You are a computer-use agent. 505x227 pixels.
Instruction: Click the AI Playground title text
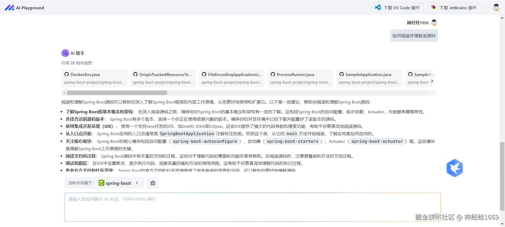tap(30, 8)
